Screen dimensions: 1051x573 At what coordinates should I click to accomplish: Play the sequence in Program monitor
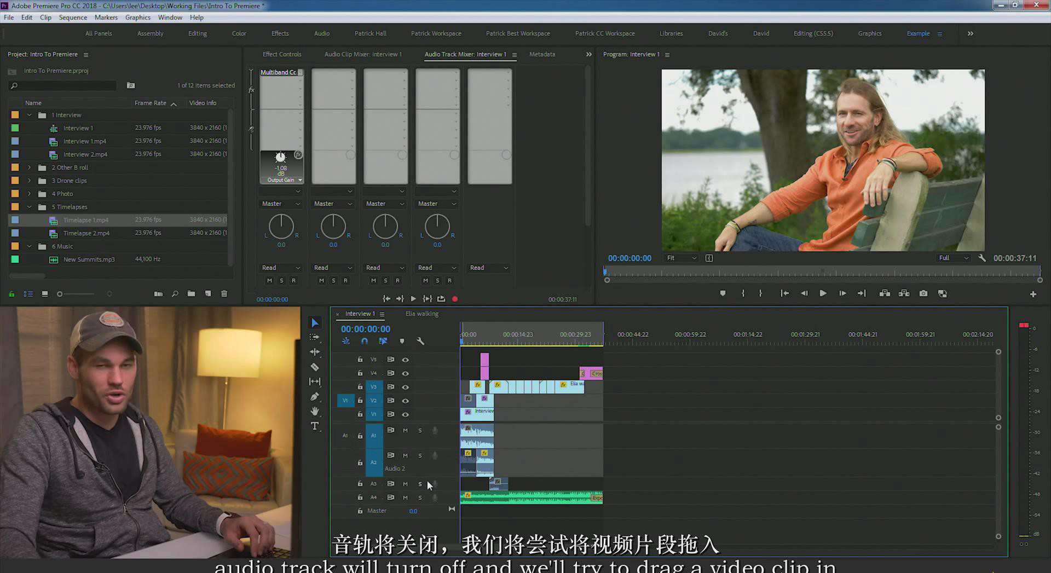[823, 293]
